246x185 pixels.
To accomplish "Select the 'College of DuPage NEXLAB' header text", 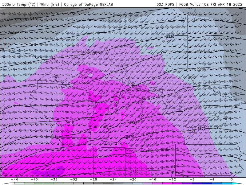I will pos(88,4).
